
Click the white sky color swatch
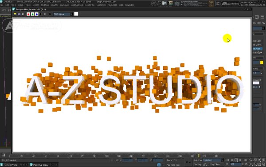coord(256,83)
